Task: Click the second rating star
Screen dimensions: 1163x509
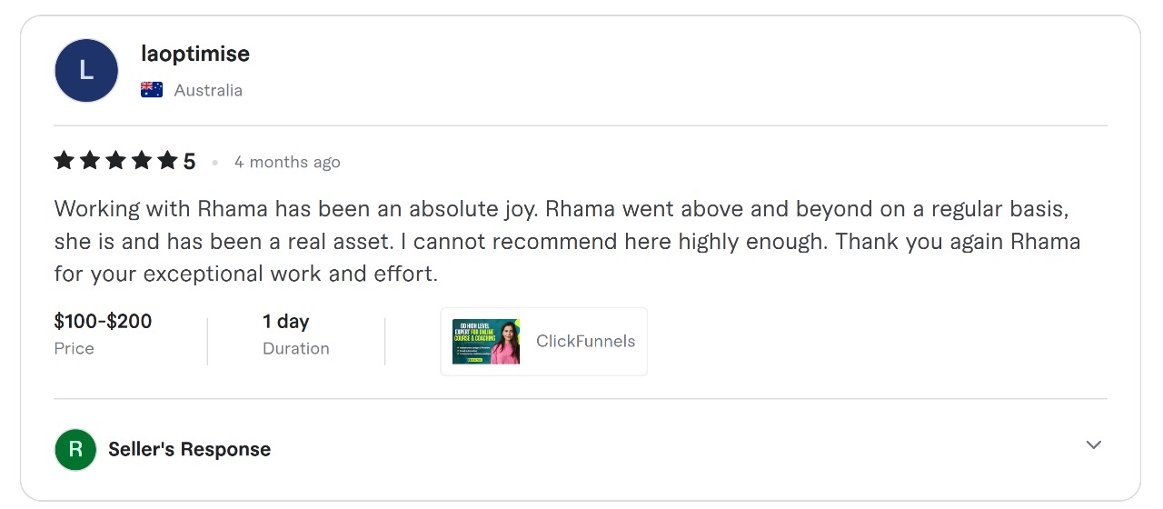Action: [x=90, y=162]
